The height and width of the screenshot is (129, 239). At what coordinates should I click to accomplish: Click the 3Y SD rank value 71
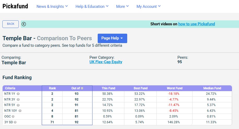(x=52, y=122)
